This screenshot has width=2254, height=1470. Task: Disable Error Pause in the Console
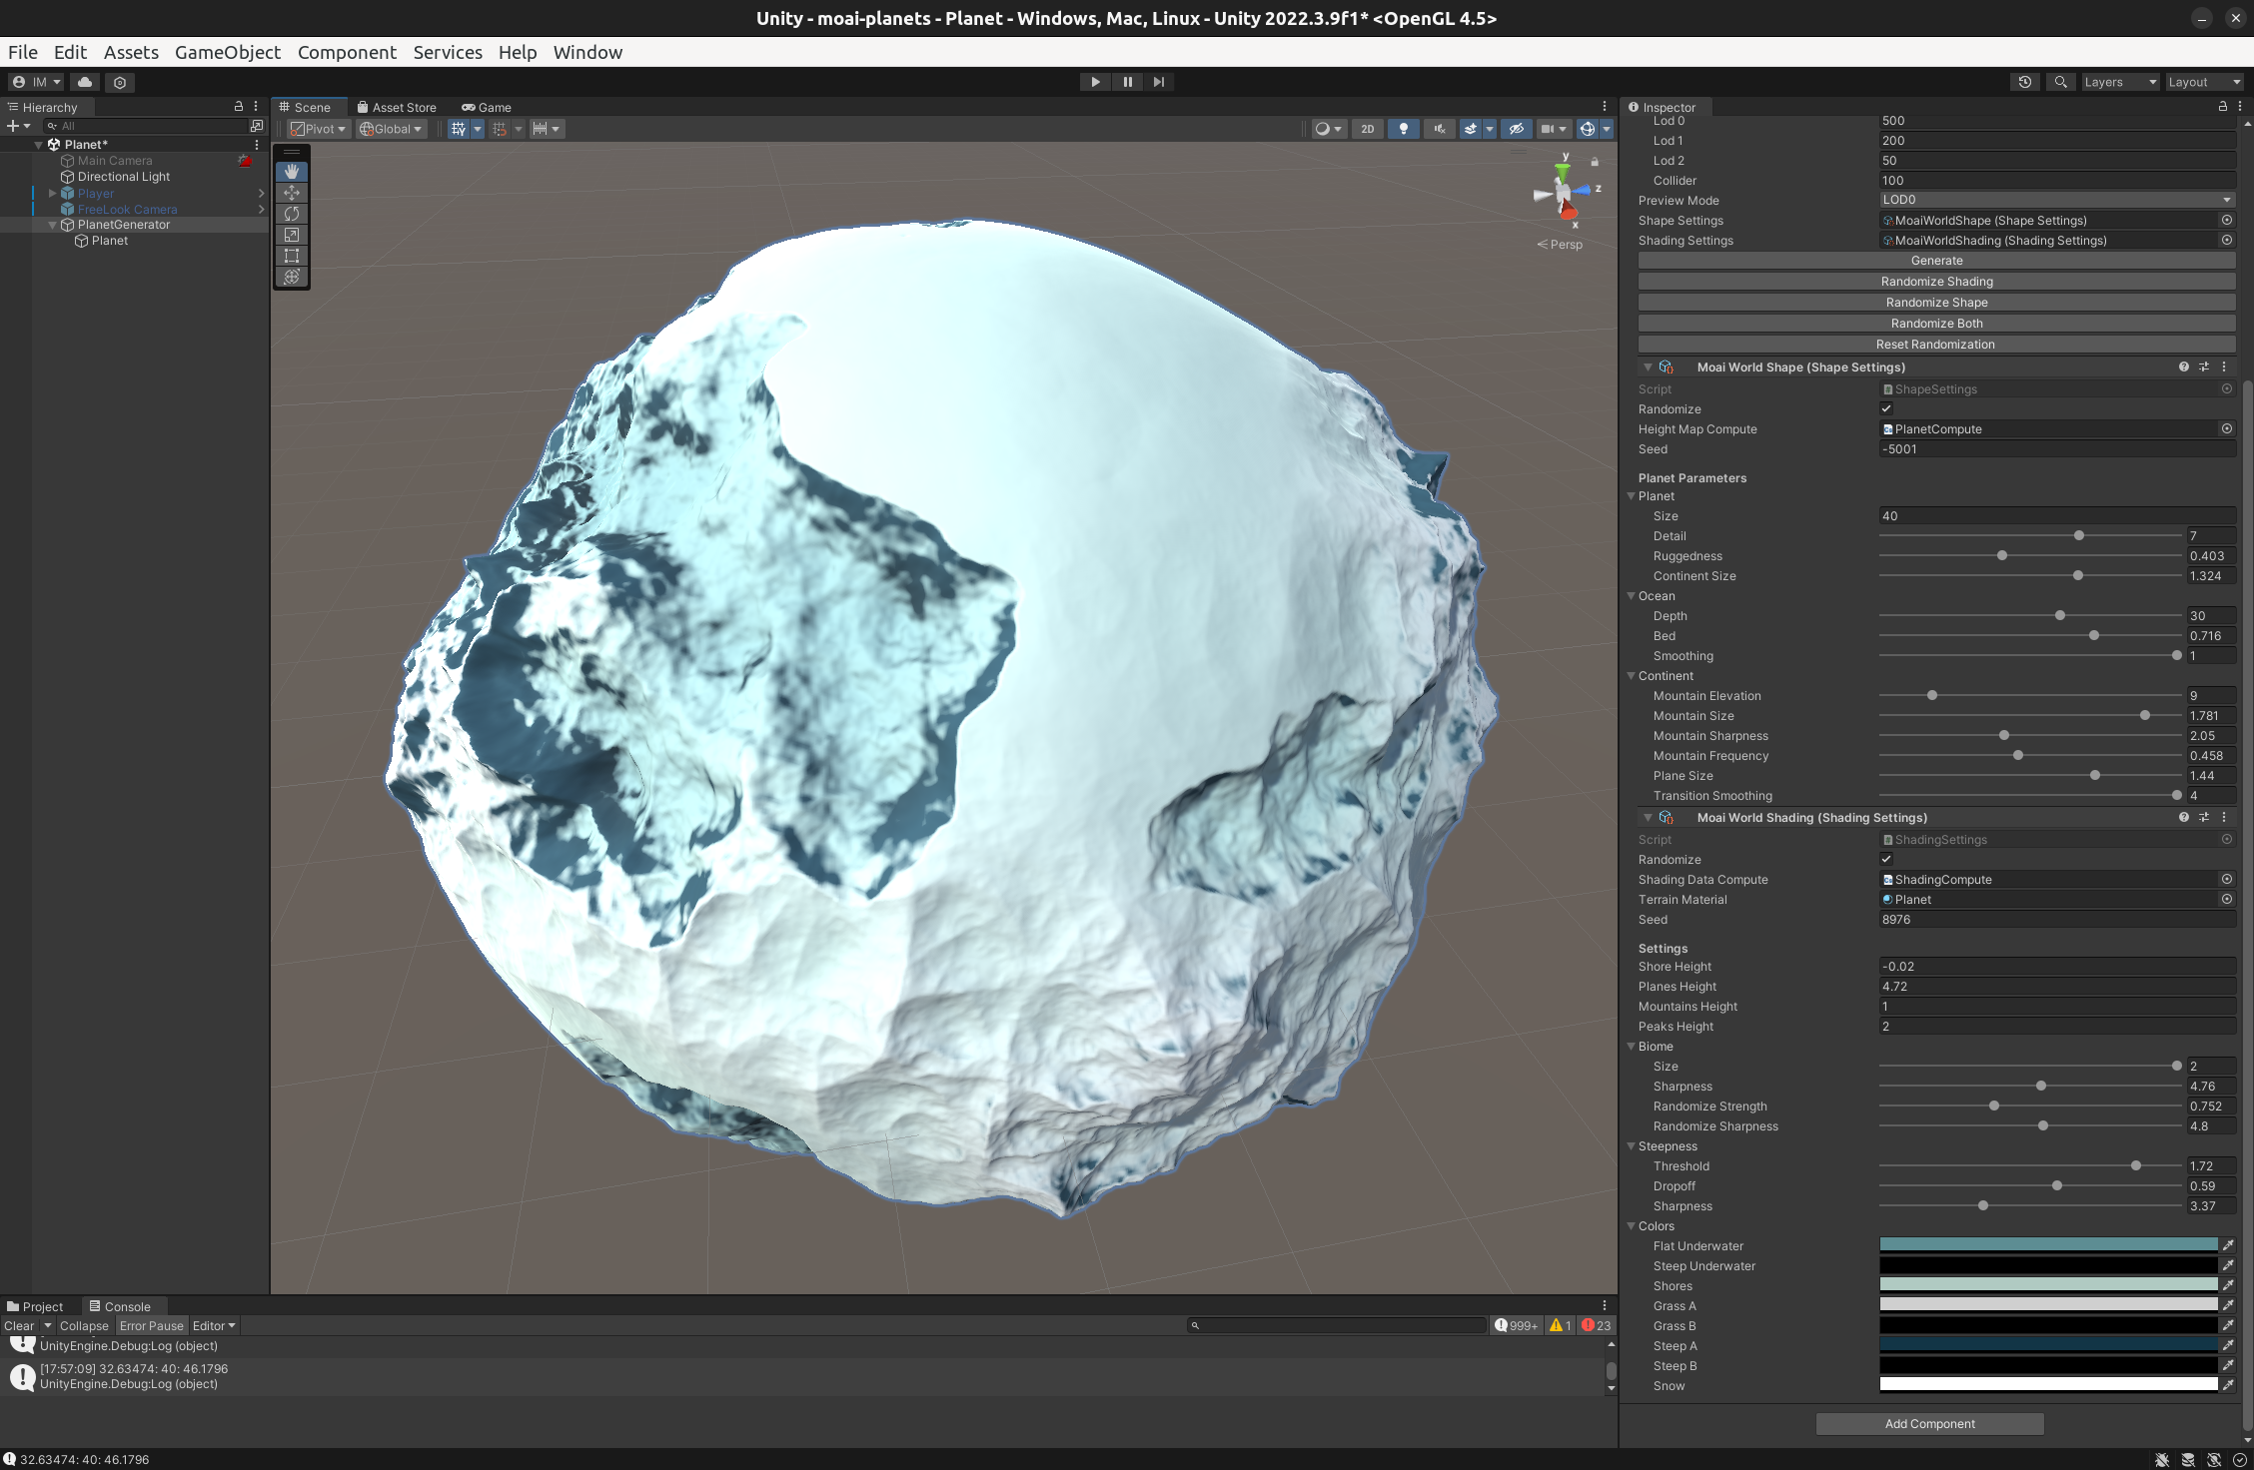tap(152, 1325)
